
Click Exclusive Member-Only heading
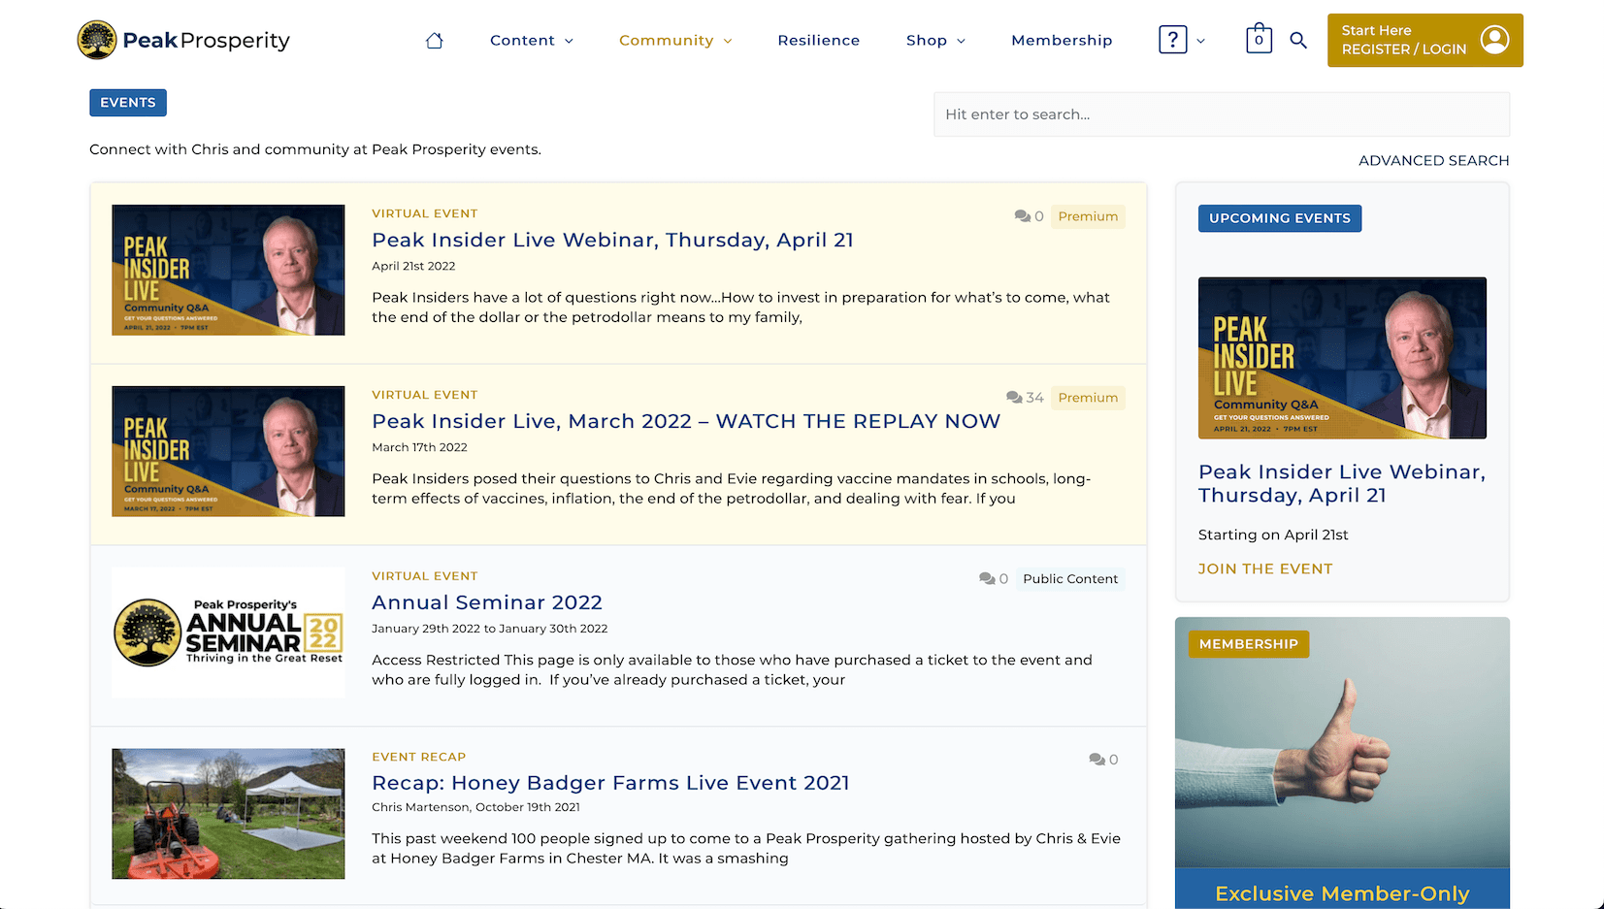[1342, 893]
